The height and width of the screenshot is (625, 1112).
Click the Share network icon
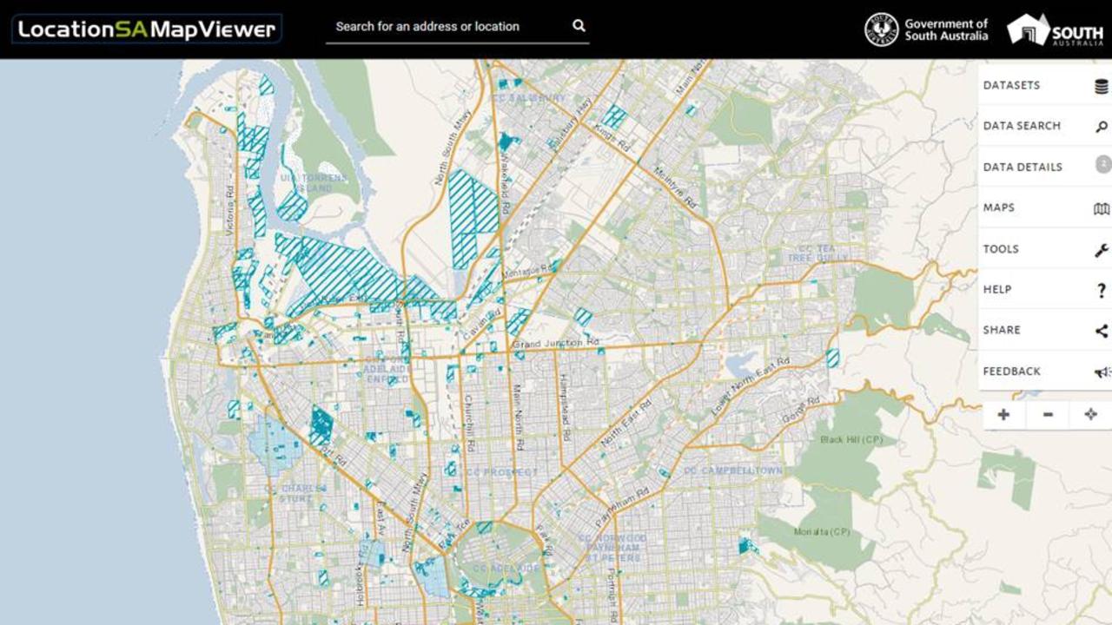tap(1102, 331)
